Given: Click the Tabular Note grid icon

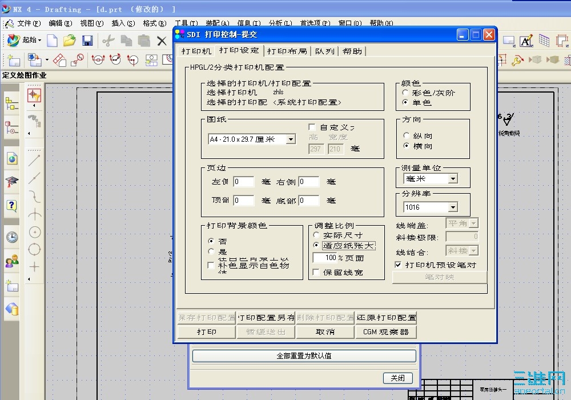Looking at the screenshot, I should (x=544, y=41).
